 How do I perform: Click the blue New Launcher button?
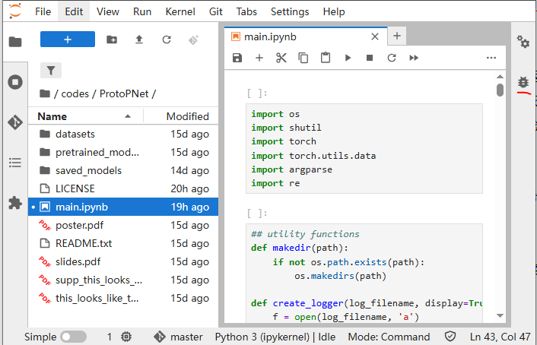(x=68, y=40)
